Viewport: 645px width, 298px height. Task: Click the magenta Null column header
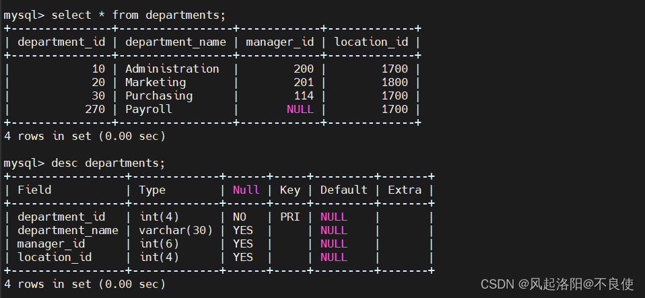tap(246, 190)
